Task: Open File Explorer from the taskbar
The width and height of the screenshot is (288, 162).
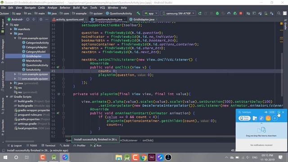Action: [x=119, y=157]
